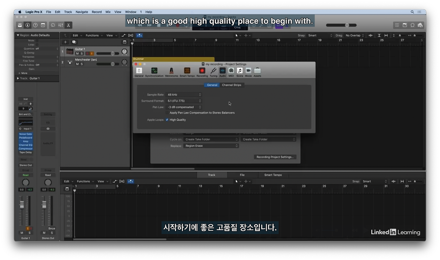The image size is (440, 260).
Task: Open Quick Help question mark button
Action: [35, 25]
